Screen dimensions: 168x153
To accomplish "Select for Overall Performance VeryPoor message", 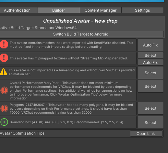I will point(150,86).
